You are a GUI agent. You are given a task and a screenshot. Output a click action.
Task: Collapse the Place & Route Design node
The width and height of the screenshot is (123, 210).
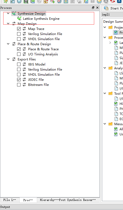point(8,44)
